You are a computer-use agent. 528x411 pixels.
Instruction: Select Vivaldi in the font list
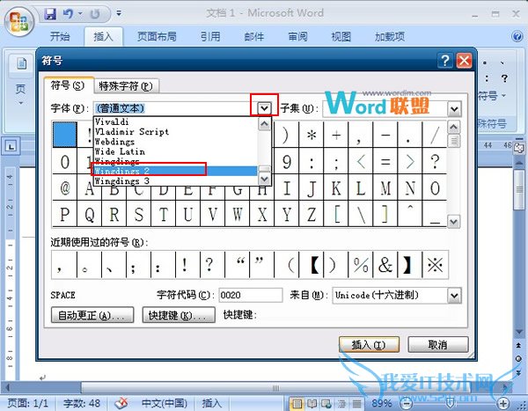point(176,121)
